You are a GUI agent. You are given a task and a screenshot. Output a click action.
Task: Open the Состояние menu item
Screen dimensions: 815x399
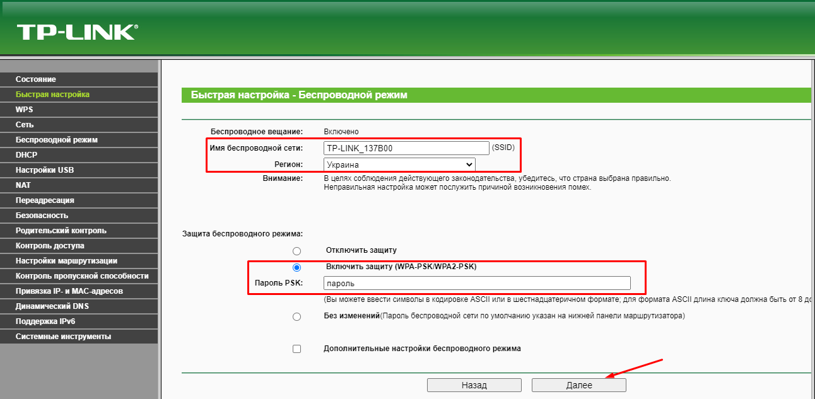click(x=79, y=79)
